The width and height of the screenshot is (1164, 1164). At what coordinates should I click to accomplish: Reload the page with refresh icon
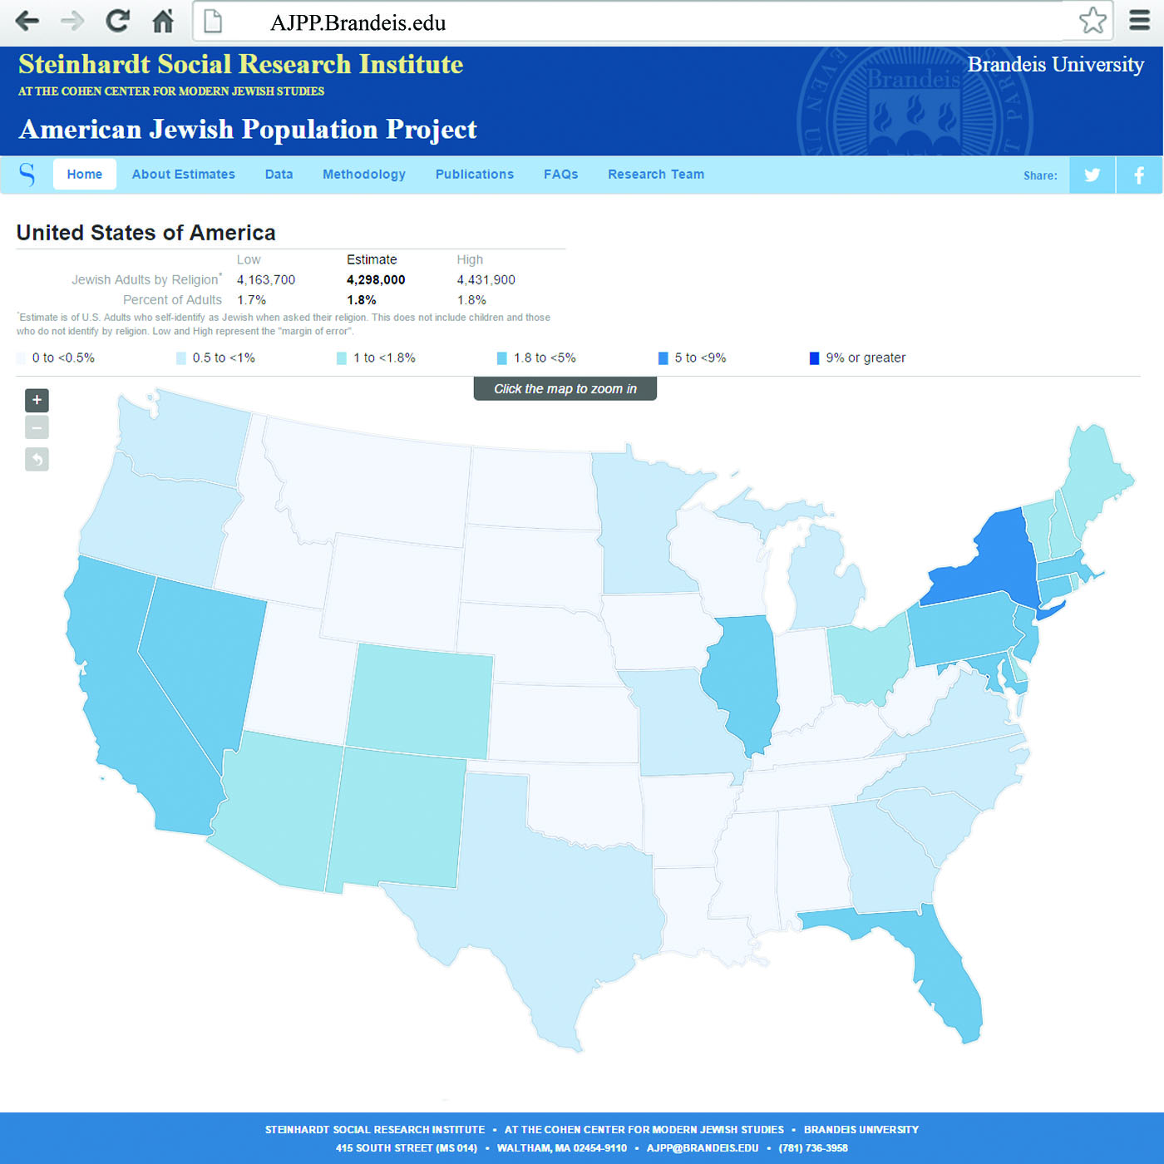click(118, 22)
